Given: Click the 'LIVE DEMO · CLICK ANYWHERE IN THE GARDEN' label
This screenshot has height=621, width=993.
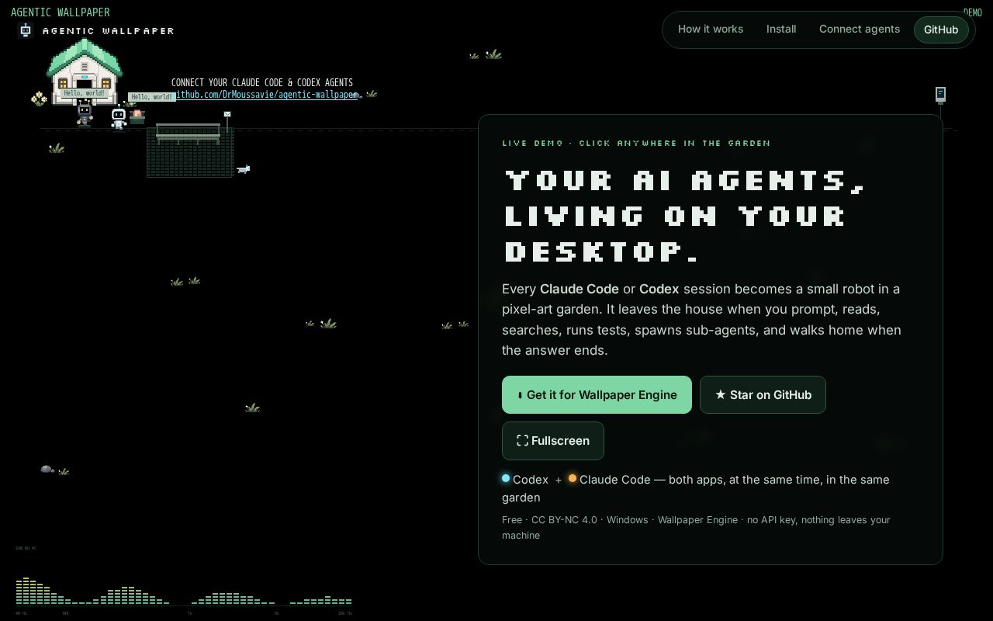Looking at the screenshot, I should [636, 143].
